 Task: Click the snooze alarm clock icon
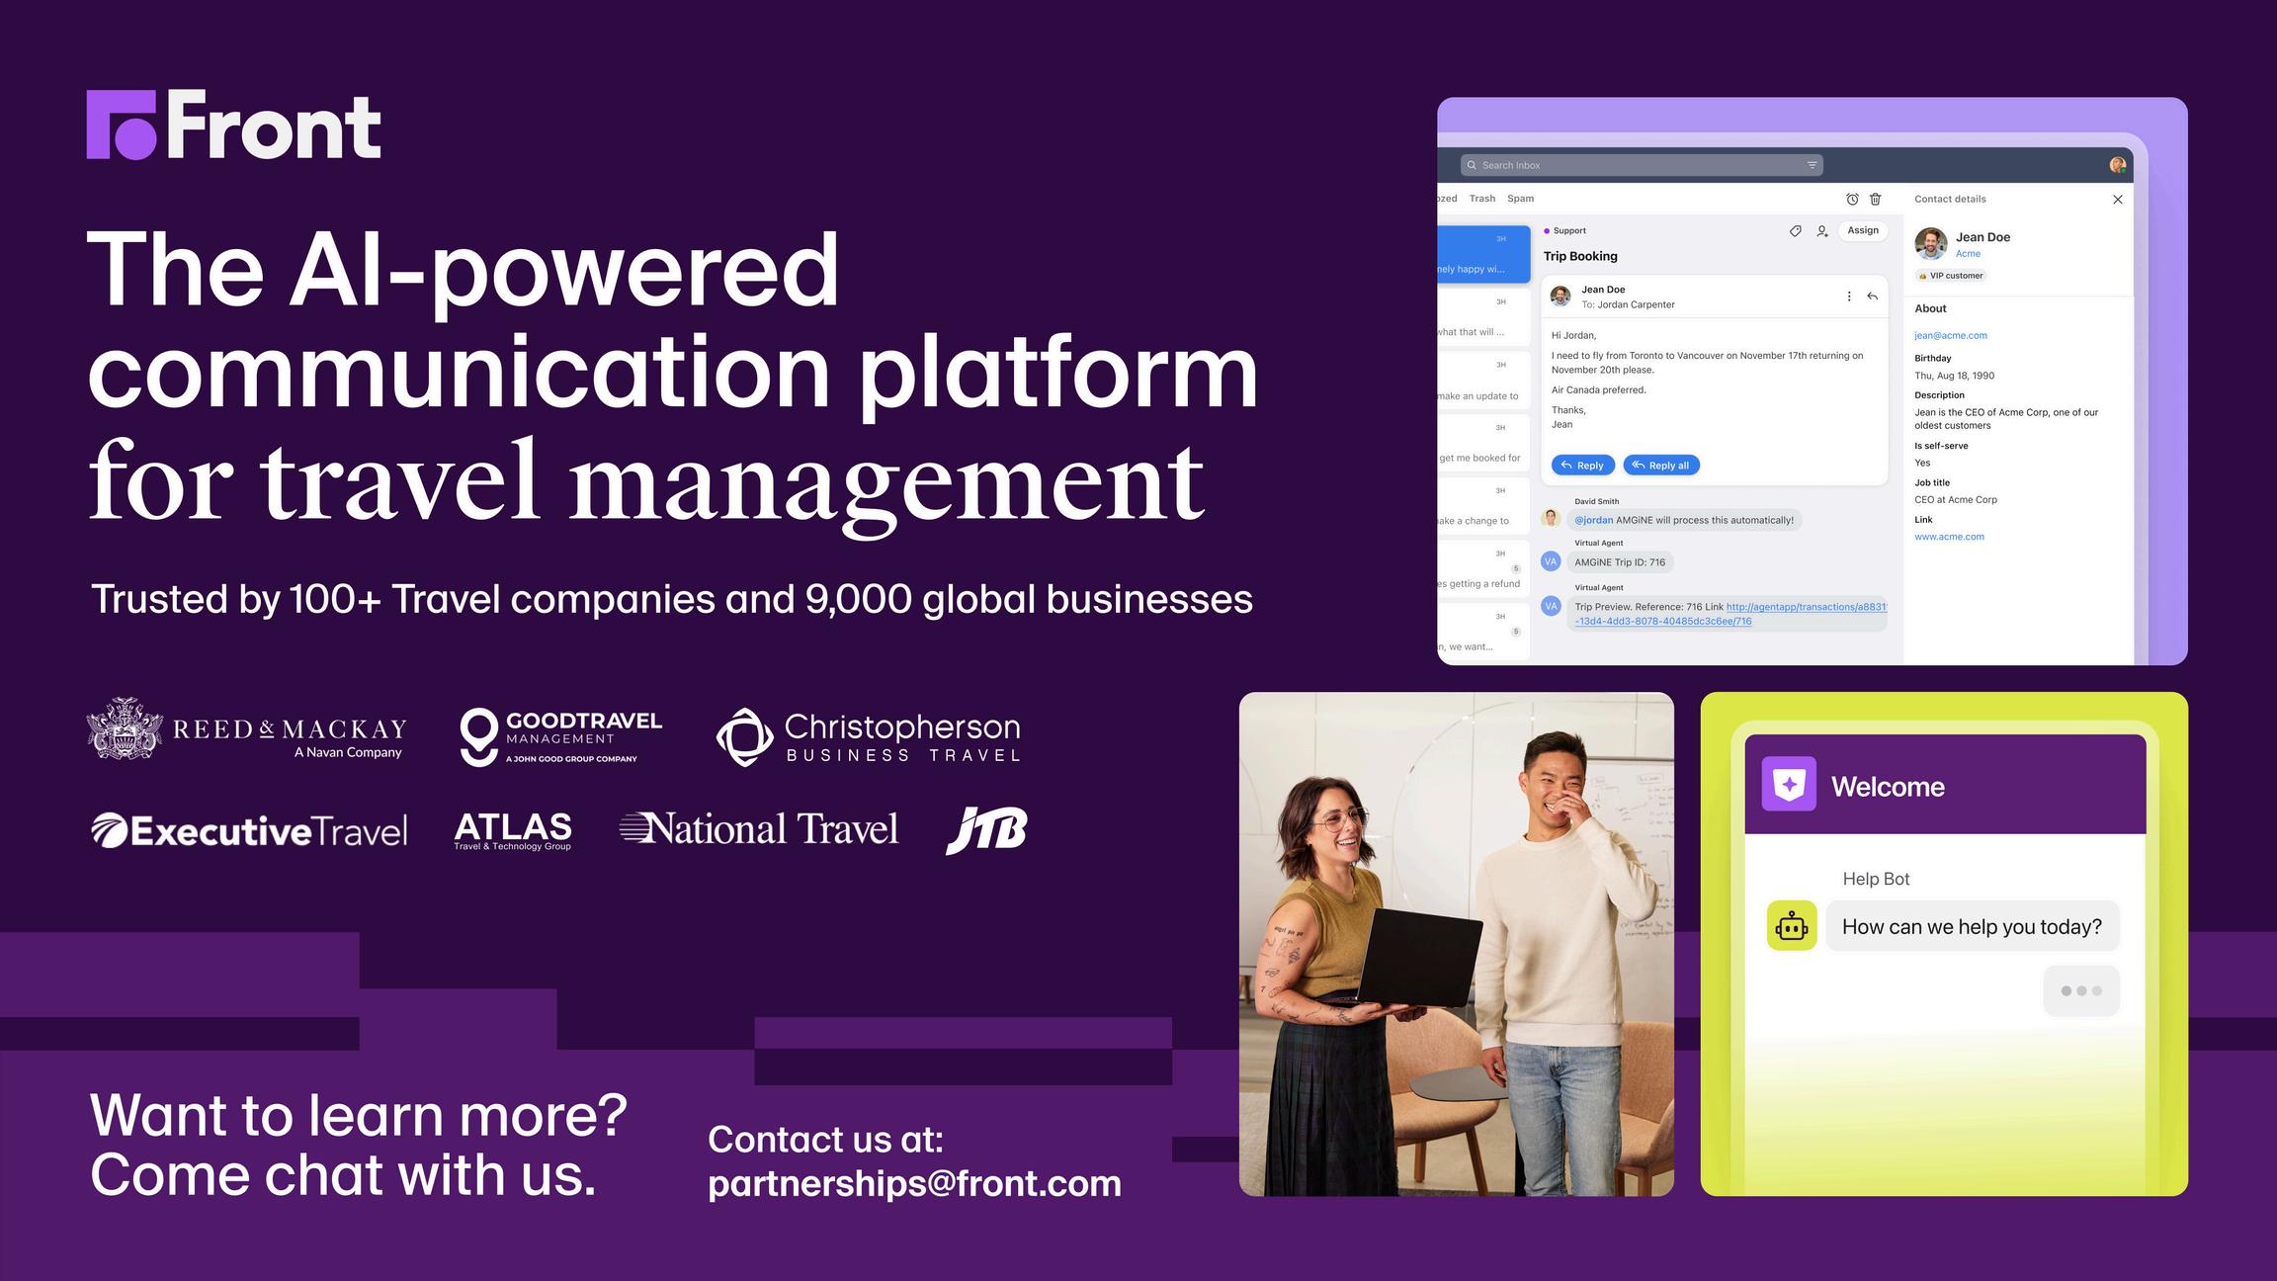1852,199
